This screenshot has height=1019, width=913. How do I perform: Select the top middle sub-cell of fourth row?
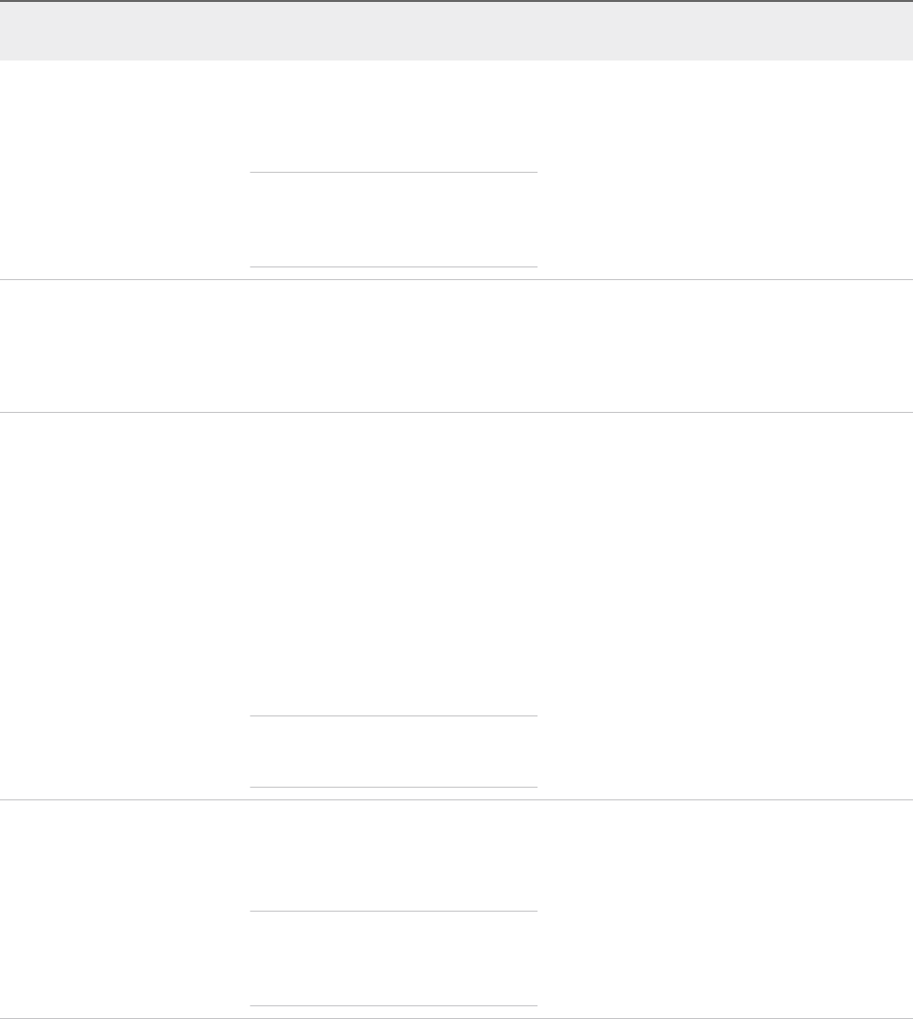(393, 855)
